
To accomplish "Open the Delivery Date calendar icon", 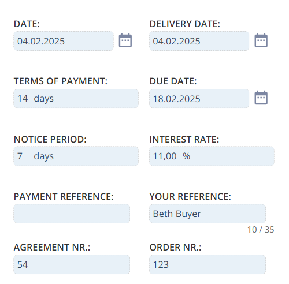I will [261, 40].
